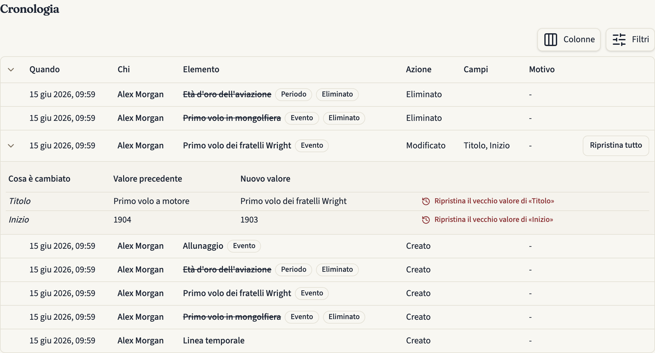Viewport: 655px width, 353px height.
Task: Click the Campi column header
Action: (x=476, y=69)
